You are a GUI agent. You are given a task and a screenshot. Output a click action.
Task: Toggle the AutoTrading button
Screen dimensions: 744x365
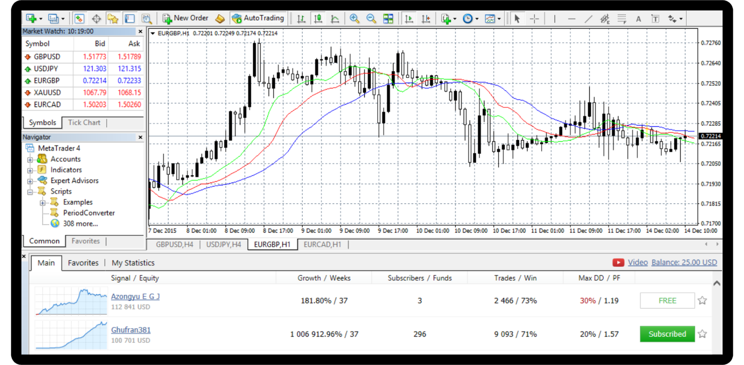click(x=258, y=18)
